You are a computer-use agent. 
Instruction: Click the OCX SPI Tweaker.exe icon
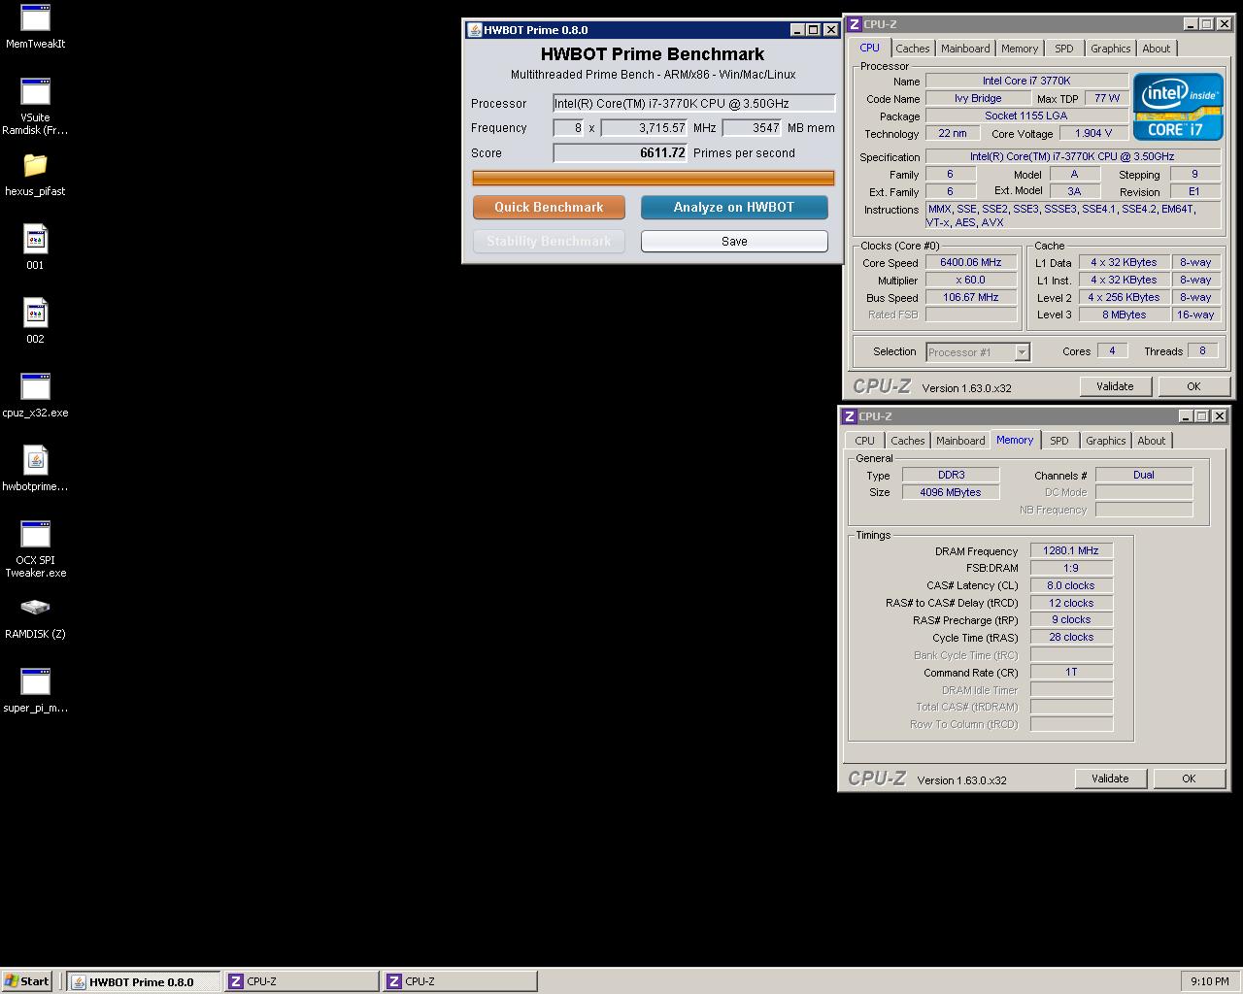click(35, 549)
